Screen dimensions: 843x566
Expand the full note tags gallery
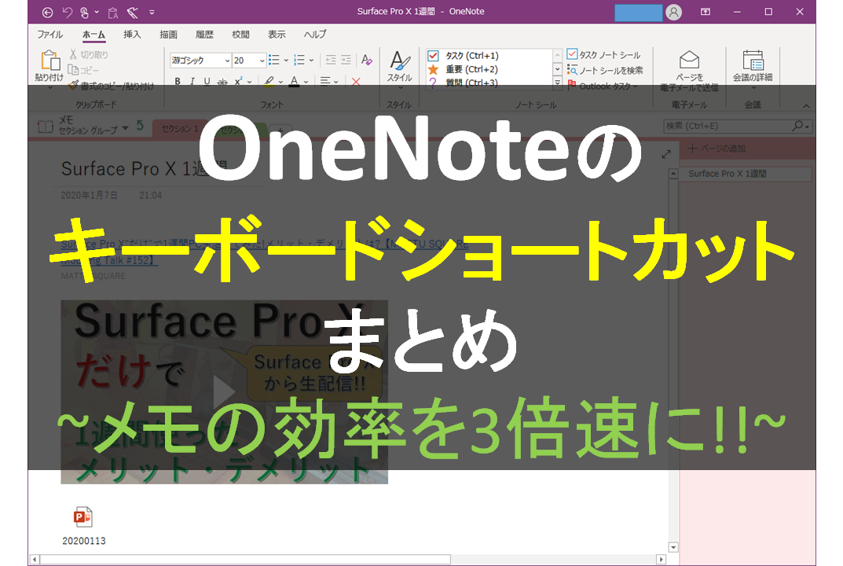point(558,83)
